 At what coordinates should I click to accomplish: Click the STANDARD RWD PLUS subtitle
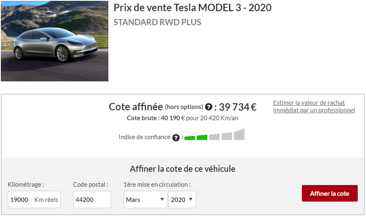(157, 22)
